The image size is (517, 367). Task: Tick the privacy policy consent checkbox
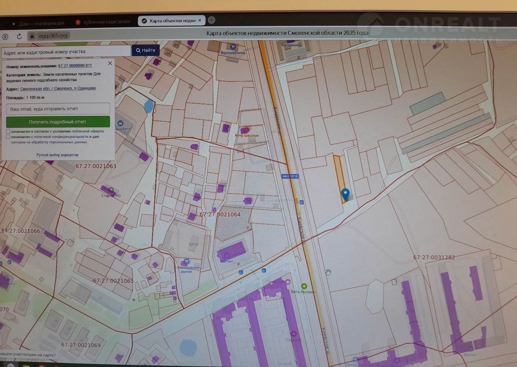click(x=8, y=137)
